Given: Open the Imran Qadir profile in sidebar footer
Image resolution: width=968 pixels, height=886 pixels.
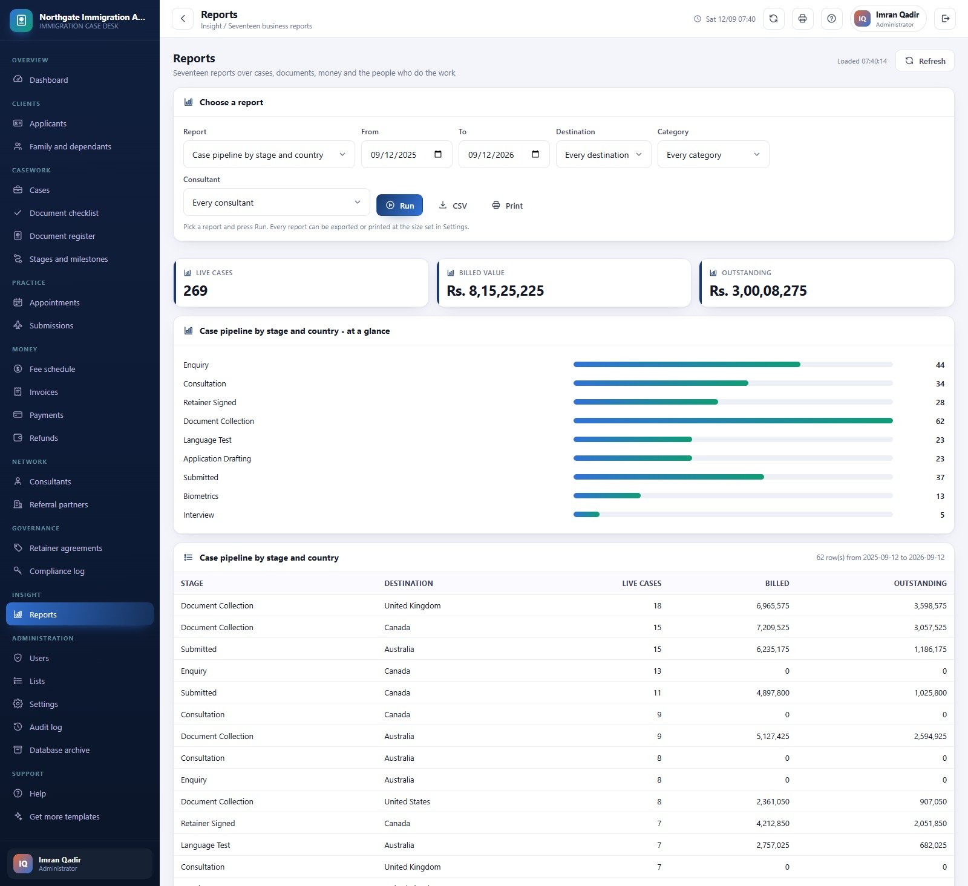Looking at the screenshot, I should point(80,864).
